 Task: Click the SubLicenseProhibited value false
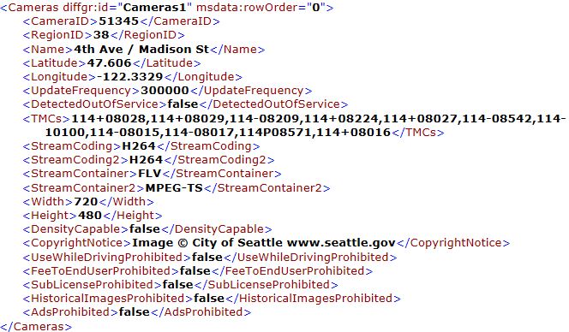point(177,285)
